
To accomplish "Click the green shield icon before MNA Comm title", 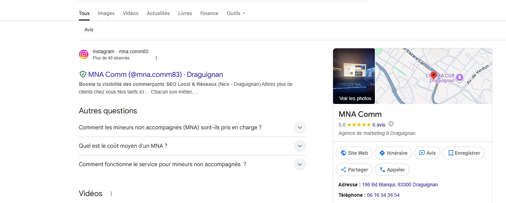I will pos(83,74).
